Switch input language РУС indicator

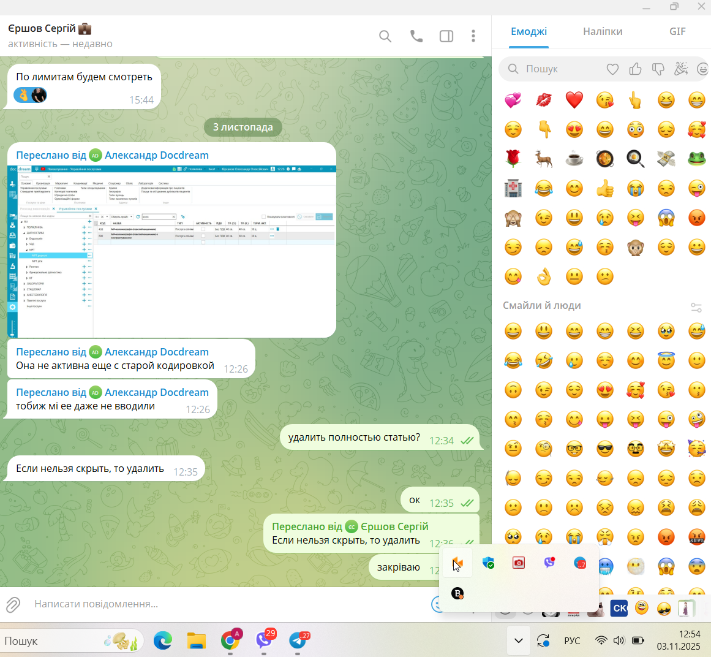point(572,640)
